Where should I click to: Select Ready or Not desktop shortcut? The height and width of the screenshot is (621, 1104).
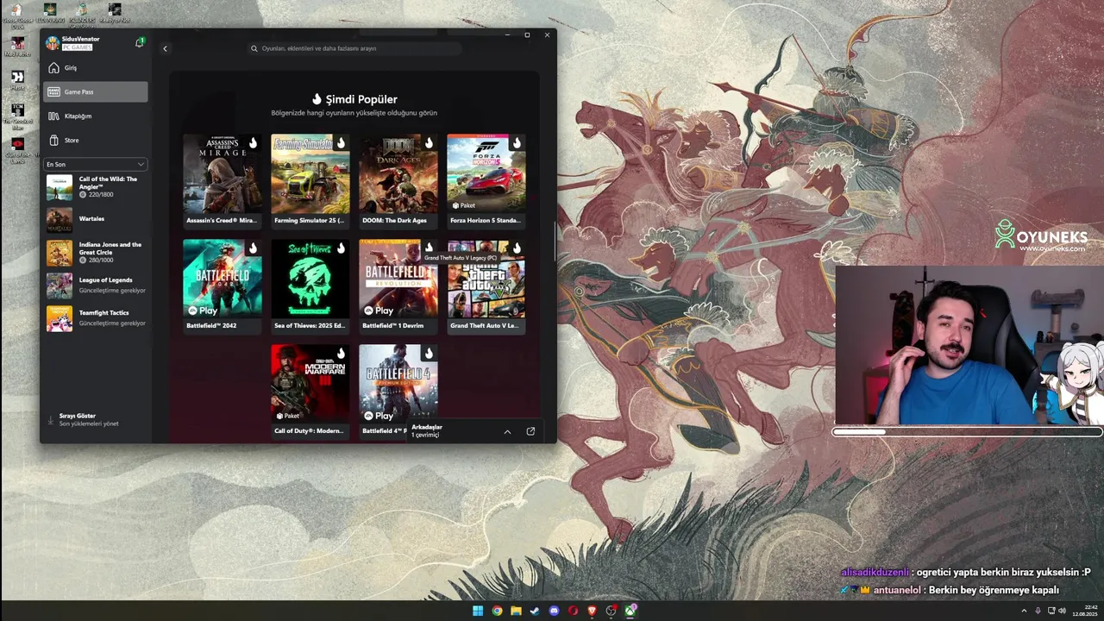[115, 14]
